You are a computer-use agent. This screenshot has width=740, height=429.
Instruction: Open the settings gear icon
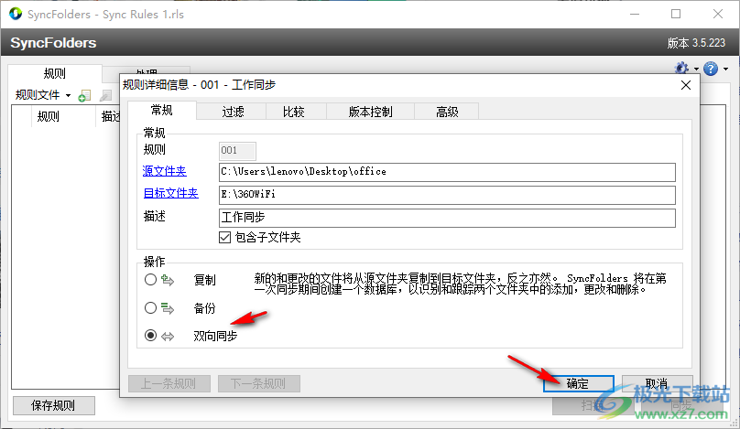(681, 69)
